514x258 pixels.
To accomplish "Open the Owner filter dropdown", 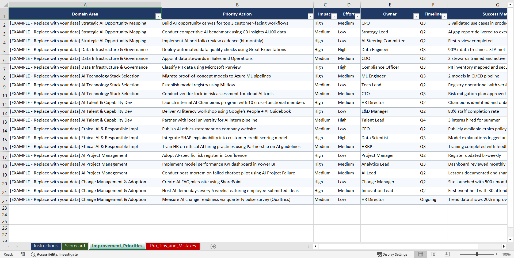I will click(416, 16).
